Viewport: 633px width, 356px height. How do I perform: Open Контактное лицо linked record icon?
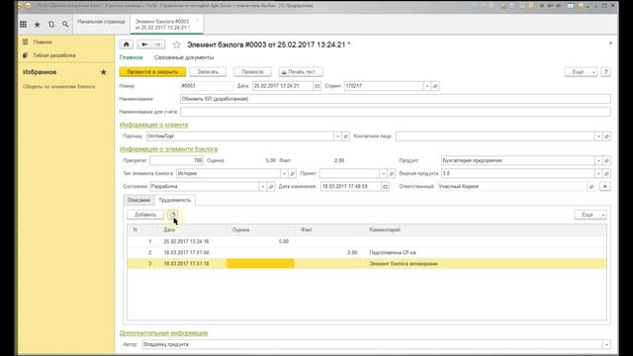(x=606, y=136)
